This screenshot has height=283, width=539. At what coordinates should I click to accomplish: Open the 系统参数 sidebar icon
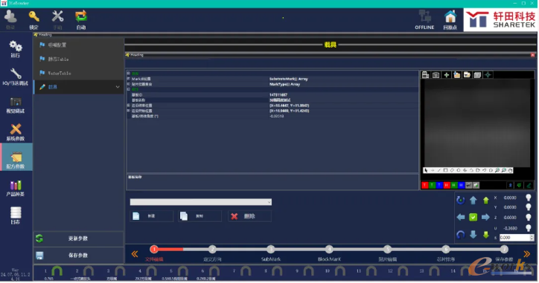coord(16,132)
